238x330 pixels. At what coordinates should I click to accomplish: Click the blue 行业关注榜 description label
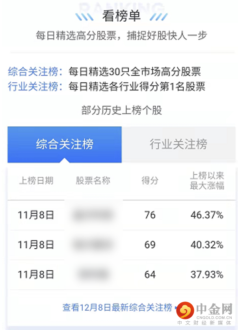35,86
